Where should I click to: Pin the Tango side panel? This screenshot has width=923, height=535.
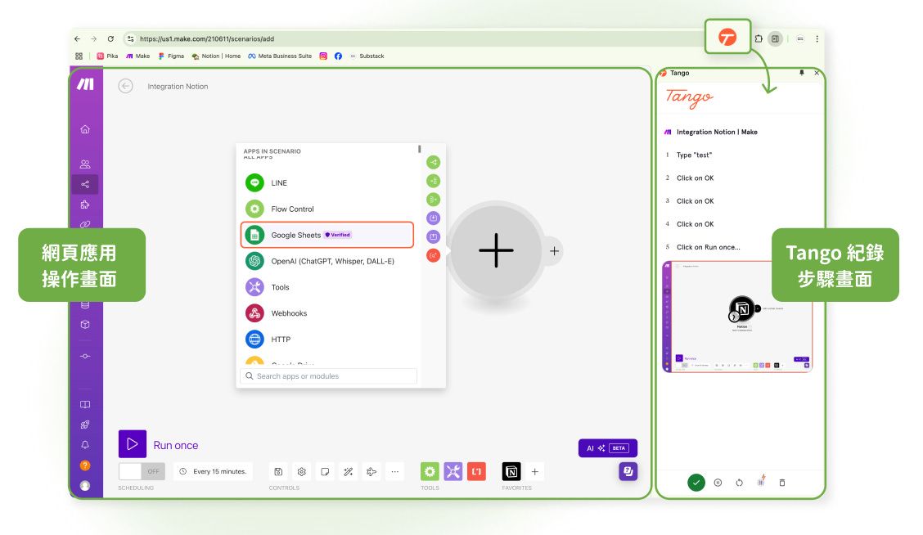[801, 73]
